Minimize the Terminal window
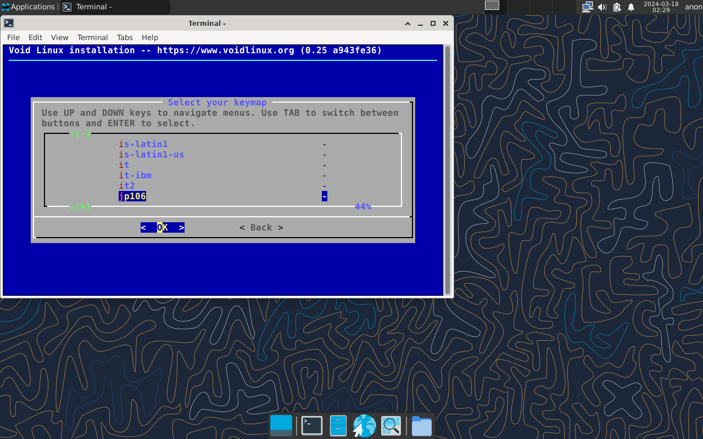The height and width of the screenshot is (439, 703). click(420, 23)
